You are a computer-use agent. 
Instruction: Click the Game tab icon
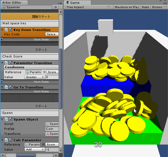pyautogui.click(x=68, y=2)
